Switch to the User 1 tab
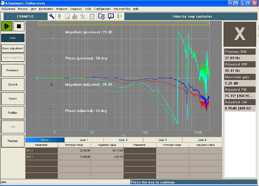This screenshot has width=259, height=186. tap(84, 140)
